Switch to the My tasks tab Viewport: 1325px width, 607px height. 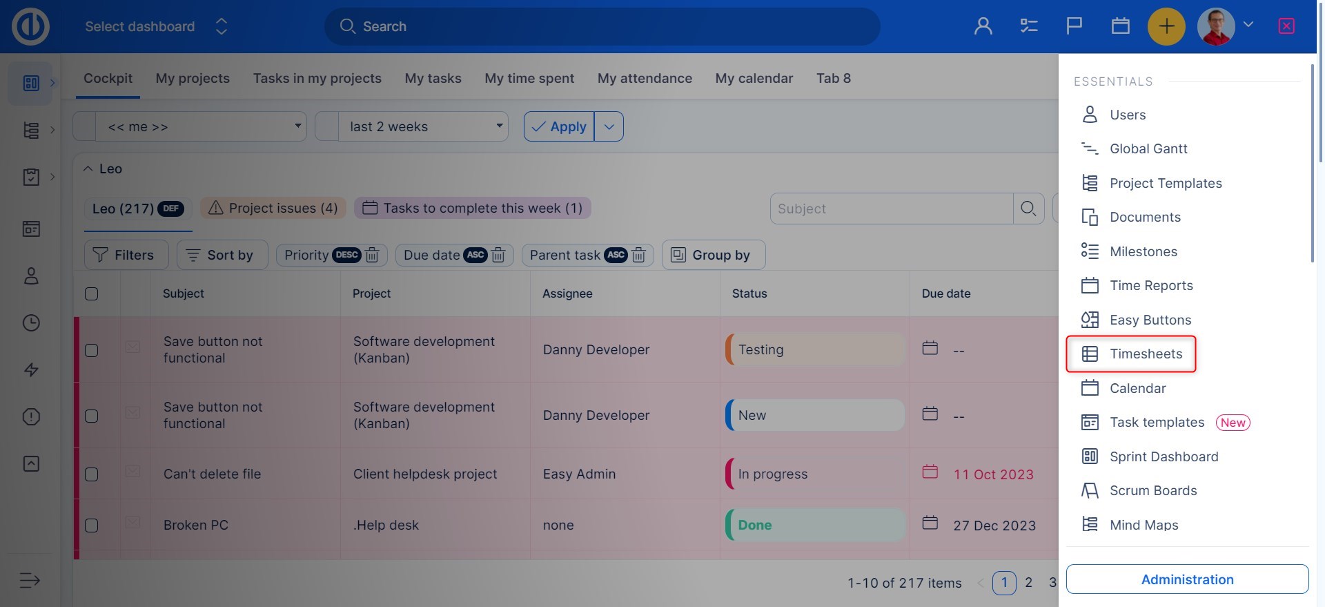coord(433,78)
